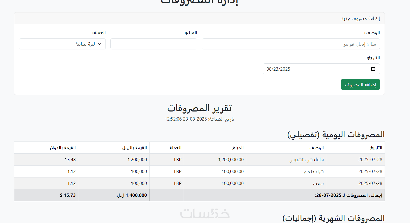
Task: Select the شراء طعام expense row
Action: [x=199, y=172]
